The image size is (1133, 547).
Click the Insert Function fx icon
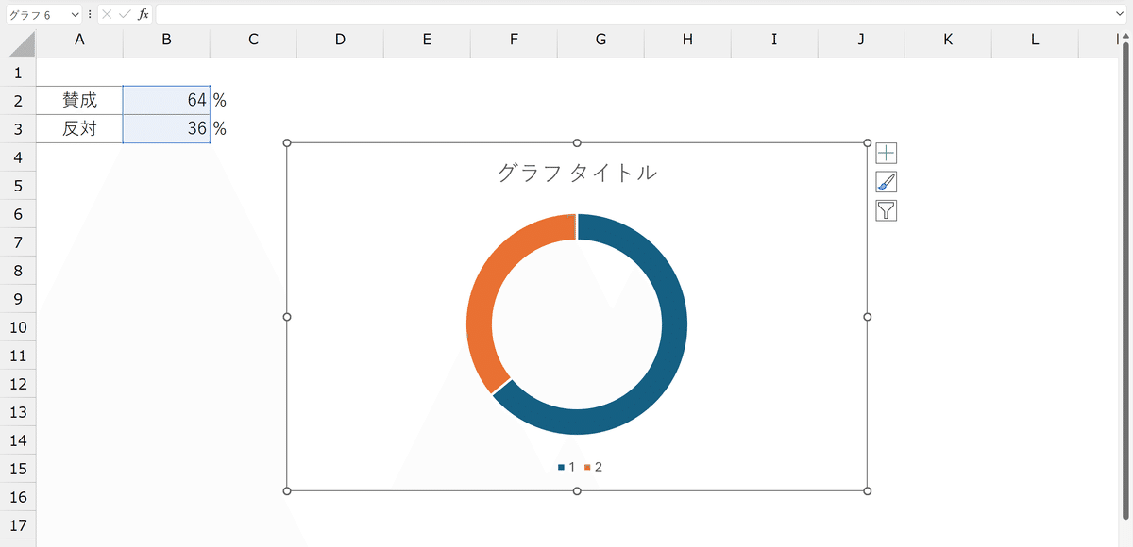(143, 15)
